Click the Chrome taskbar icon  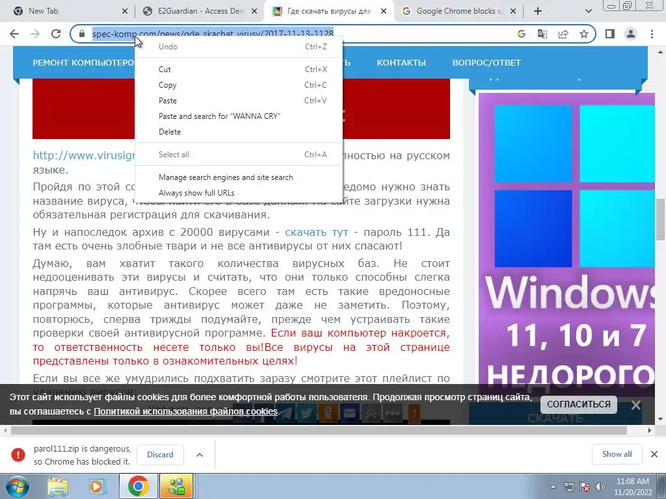point(138,487)
